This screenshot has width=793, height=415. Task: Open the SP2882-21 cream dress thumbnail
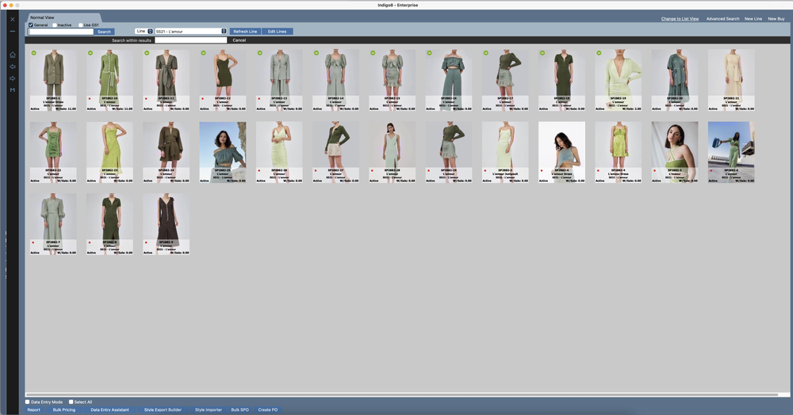pyautogui.click(x=731, y=80)
